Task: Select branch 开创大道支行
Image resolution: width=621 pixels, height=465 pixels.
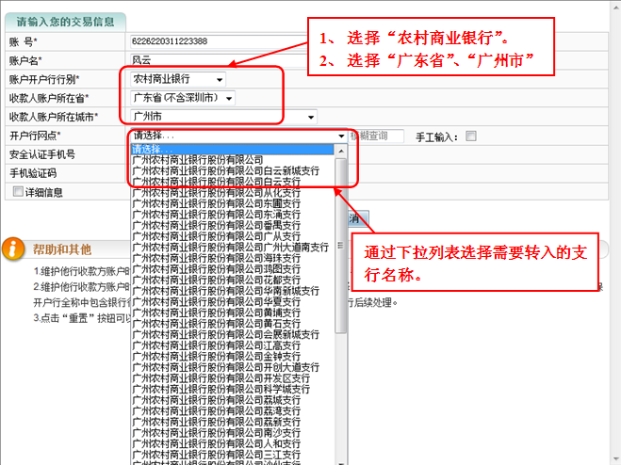Action: [x=233, y=367]
